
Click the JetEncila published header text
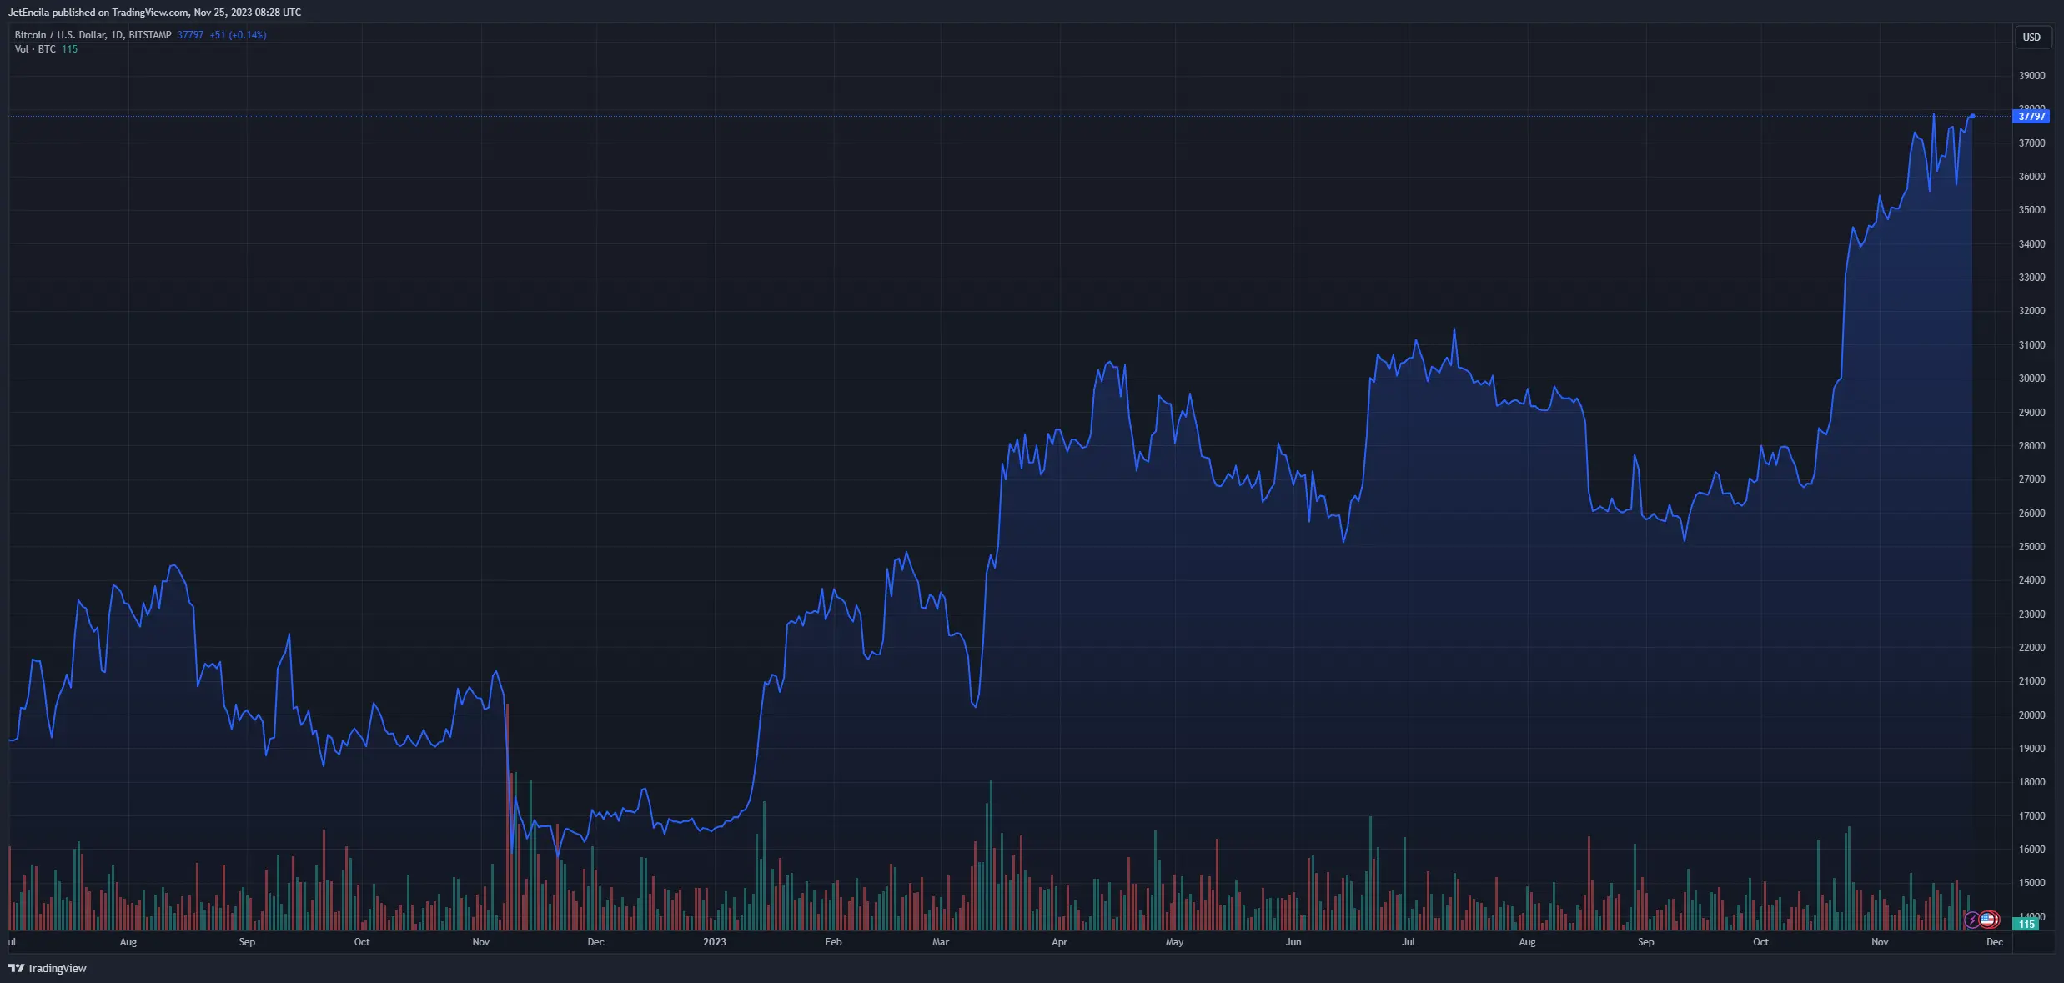pos(154,13)
